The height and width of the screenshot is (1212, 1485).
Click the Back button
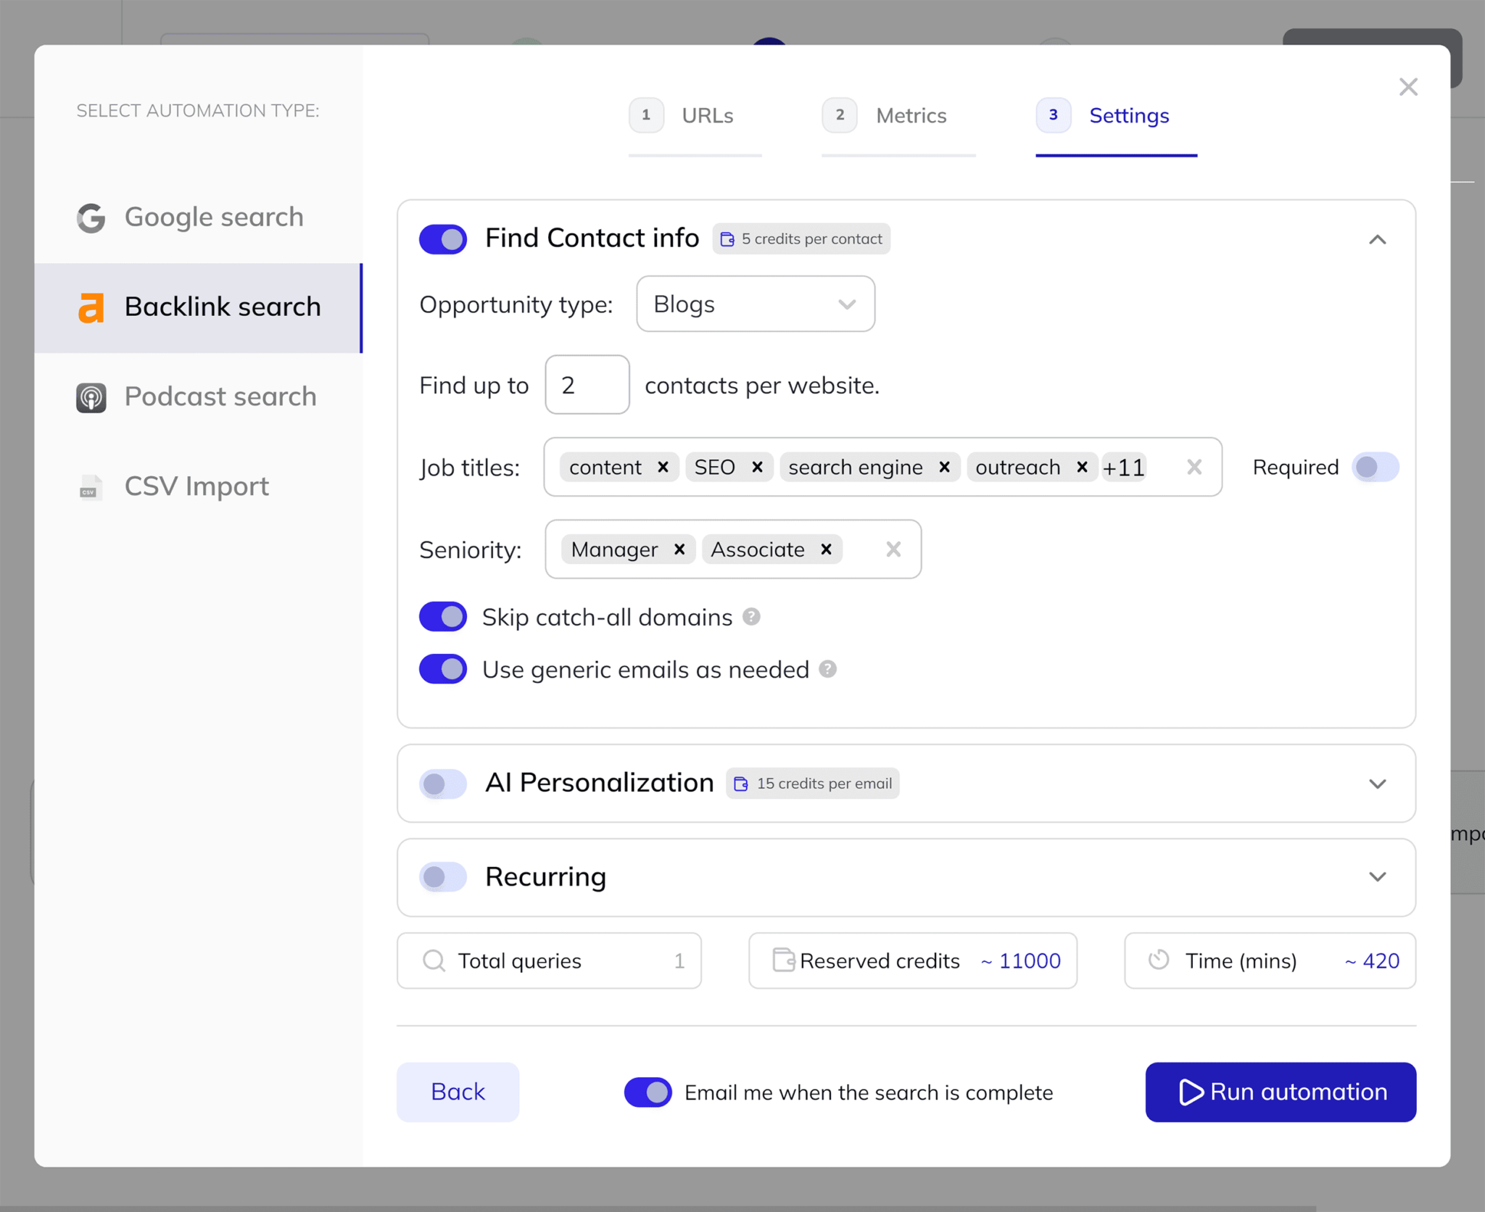coord(459,1091)
